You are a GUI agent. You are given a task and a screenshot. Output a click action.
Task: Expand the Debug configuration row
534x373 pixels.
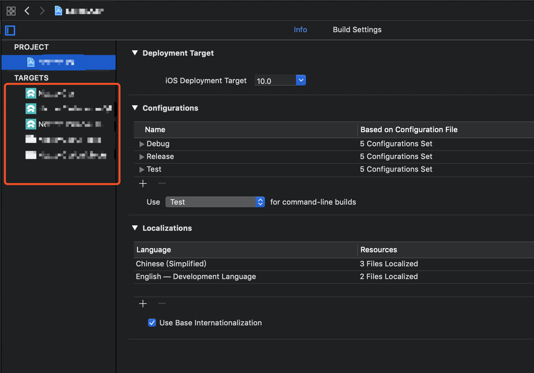pyautogui.click(x=142, y=144)
